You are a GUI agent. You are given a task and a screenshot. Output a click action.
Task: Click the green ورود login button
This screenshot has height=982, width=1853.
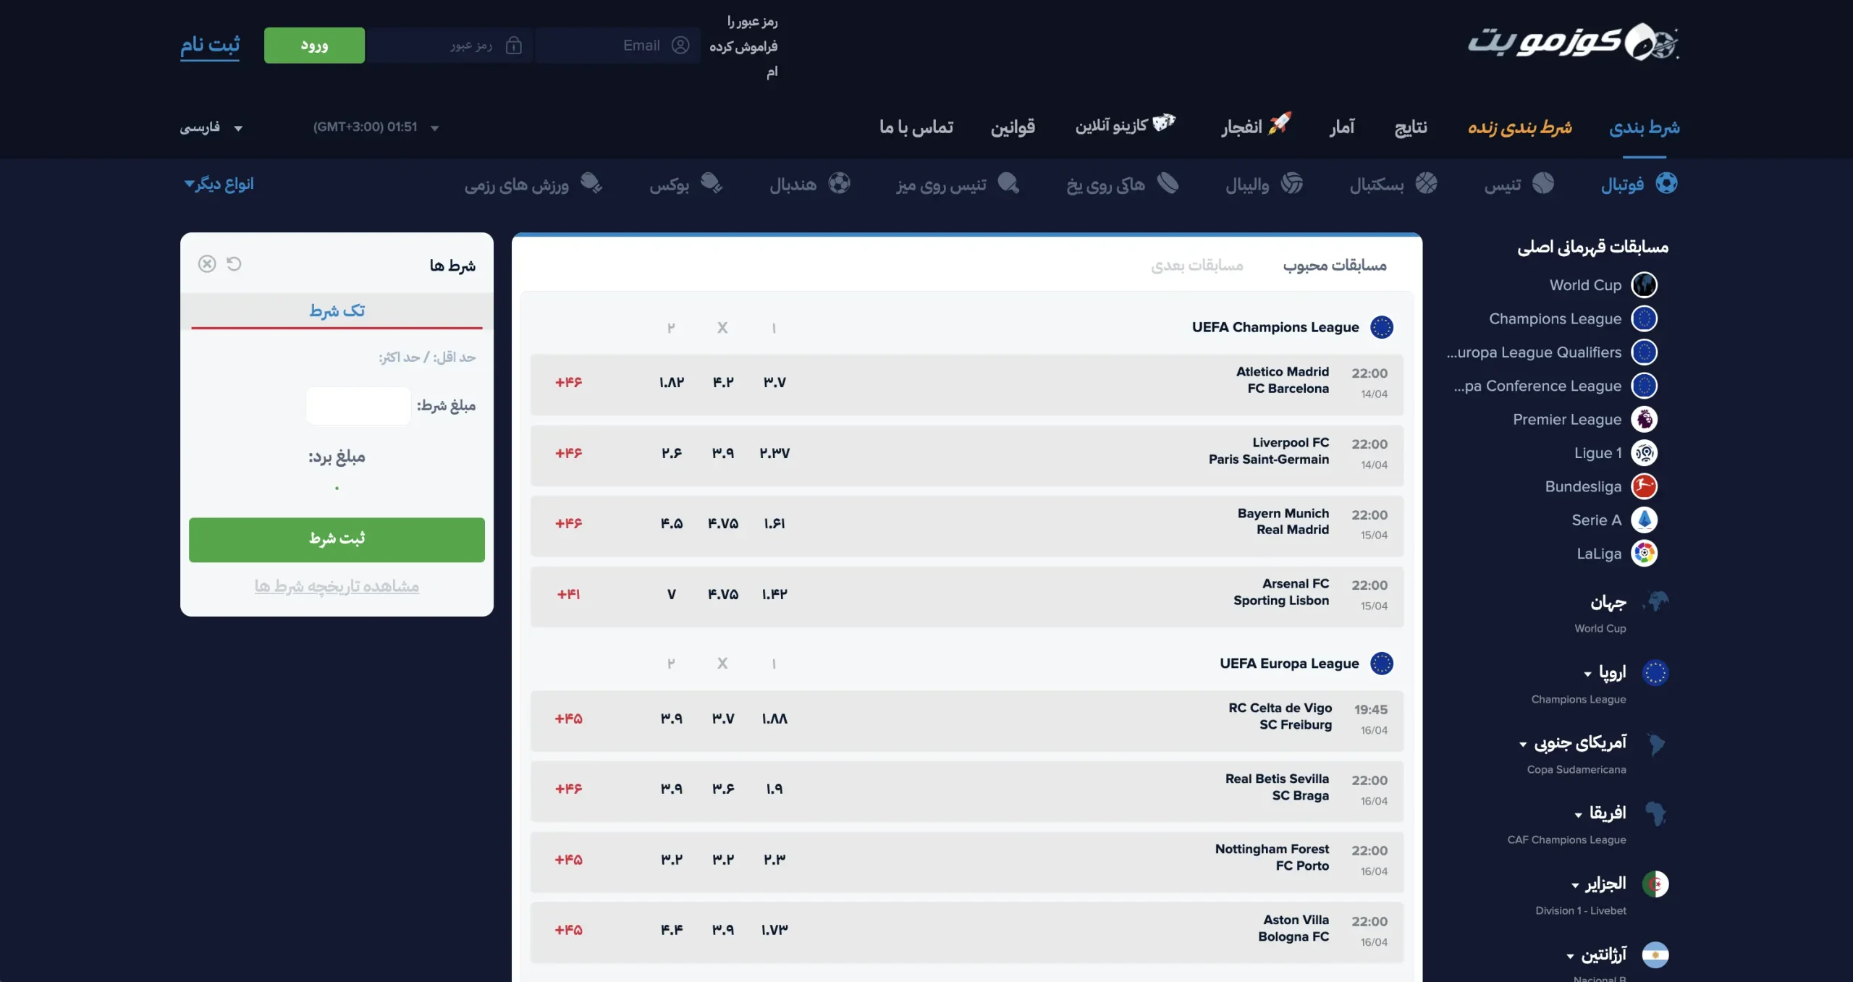(314, 46)
